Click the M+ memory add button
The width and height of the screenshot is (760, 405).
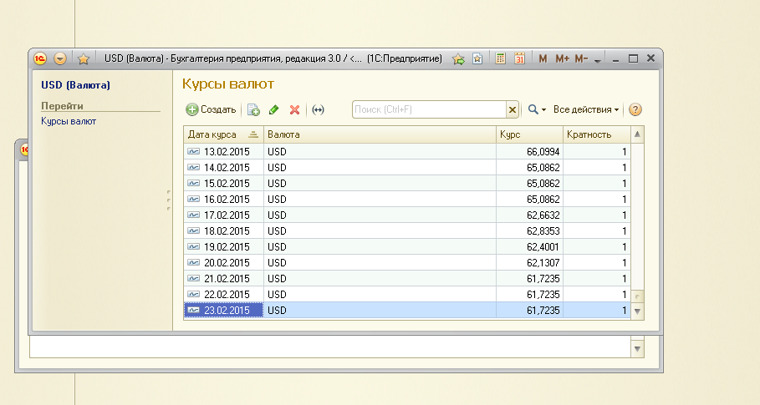[x=562, y=58]
